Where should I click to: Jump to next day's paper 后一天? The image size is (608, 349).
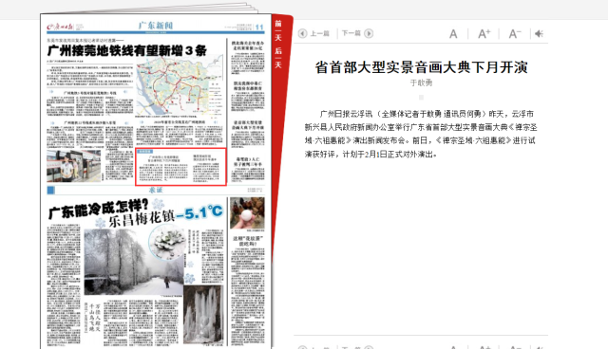pos(278,58)
